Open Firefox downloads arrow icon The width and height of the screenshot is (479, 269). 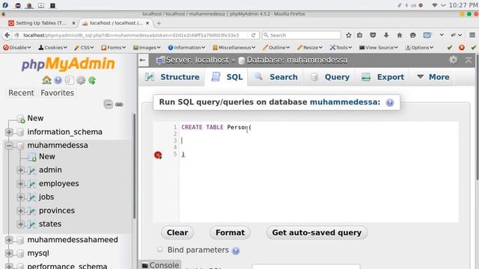386,35
